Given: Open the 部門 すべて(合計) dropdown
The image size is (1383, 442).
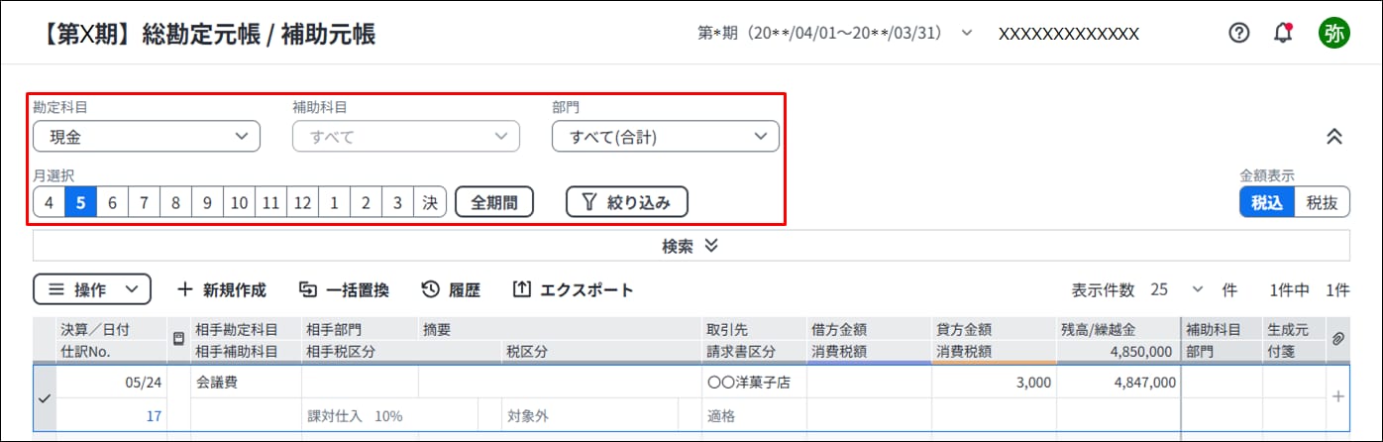Looking at the screenshot, I should [666, 137].
